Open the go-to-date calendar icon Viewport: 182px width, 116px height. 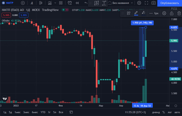point(70,112)
